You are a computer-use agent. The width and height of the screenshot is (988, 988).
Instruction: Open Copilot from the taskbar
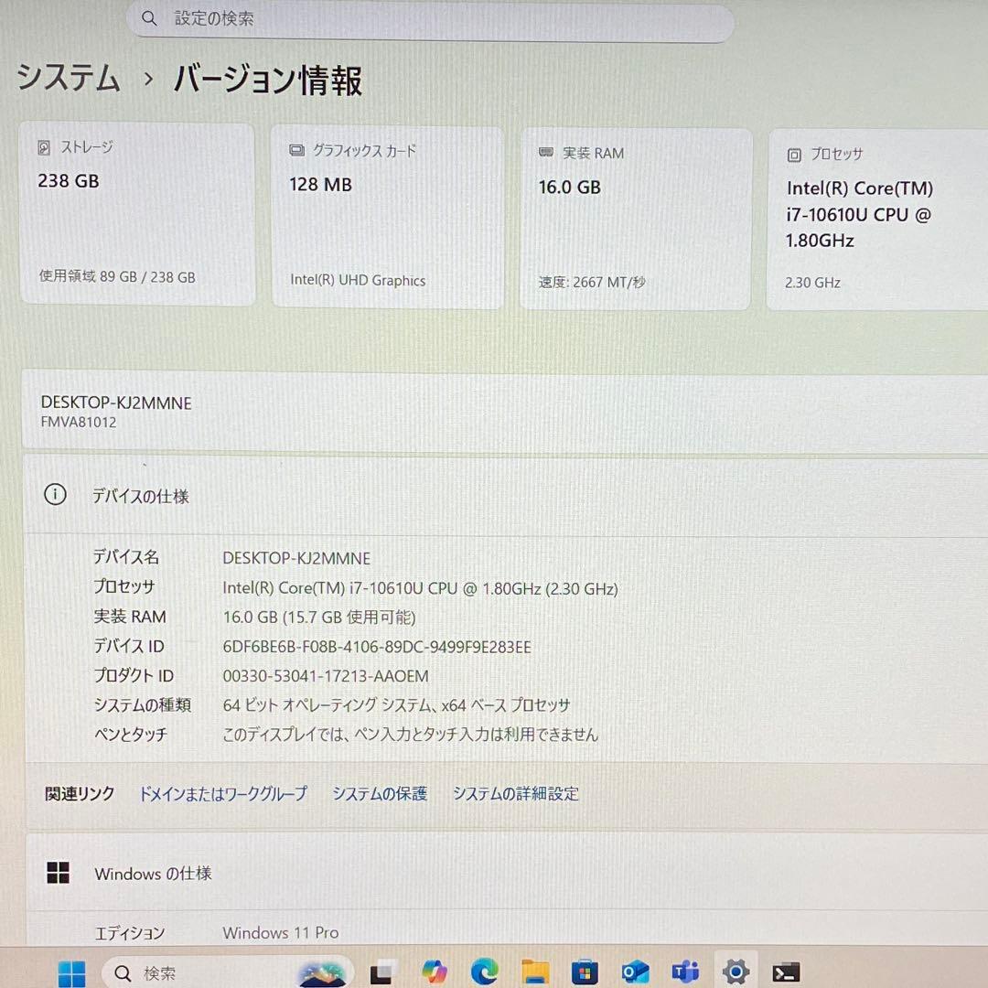pos(435,972)
